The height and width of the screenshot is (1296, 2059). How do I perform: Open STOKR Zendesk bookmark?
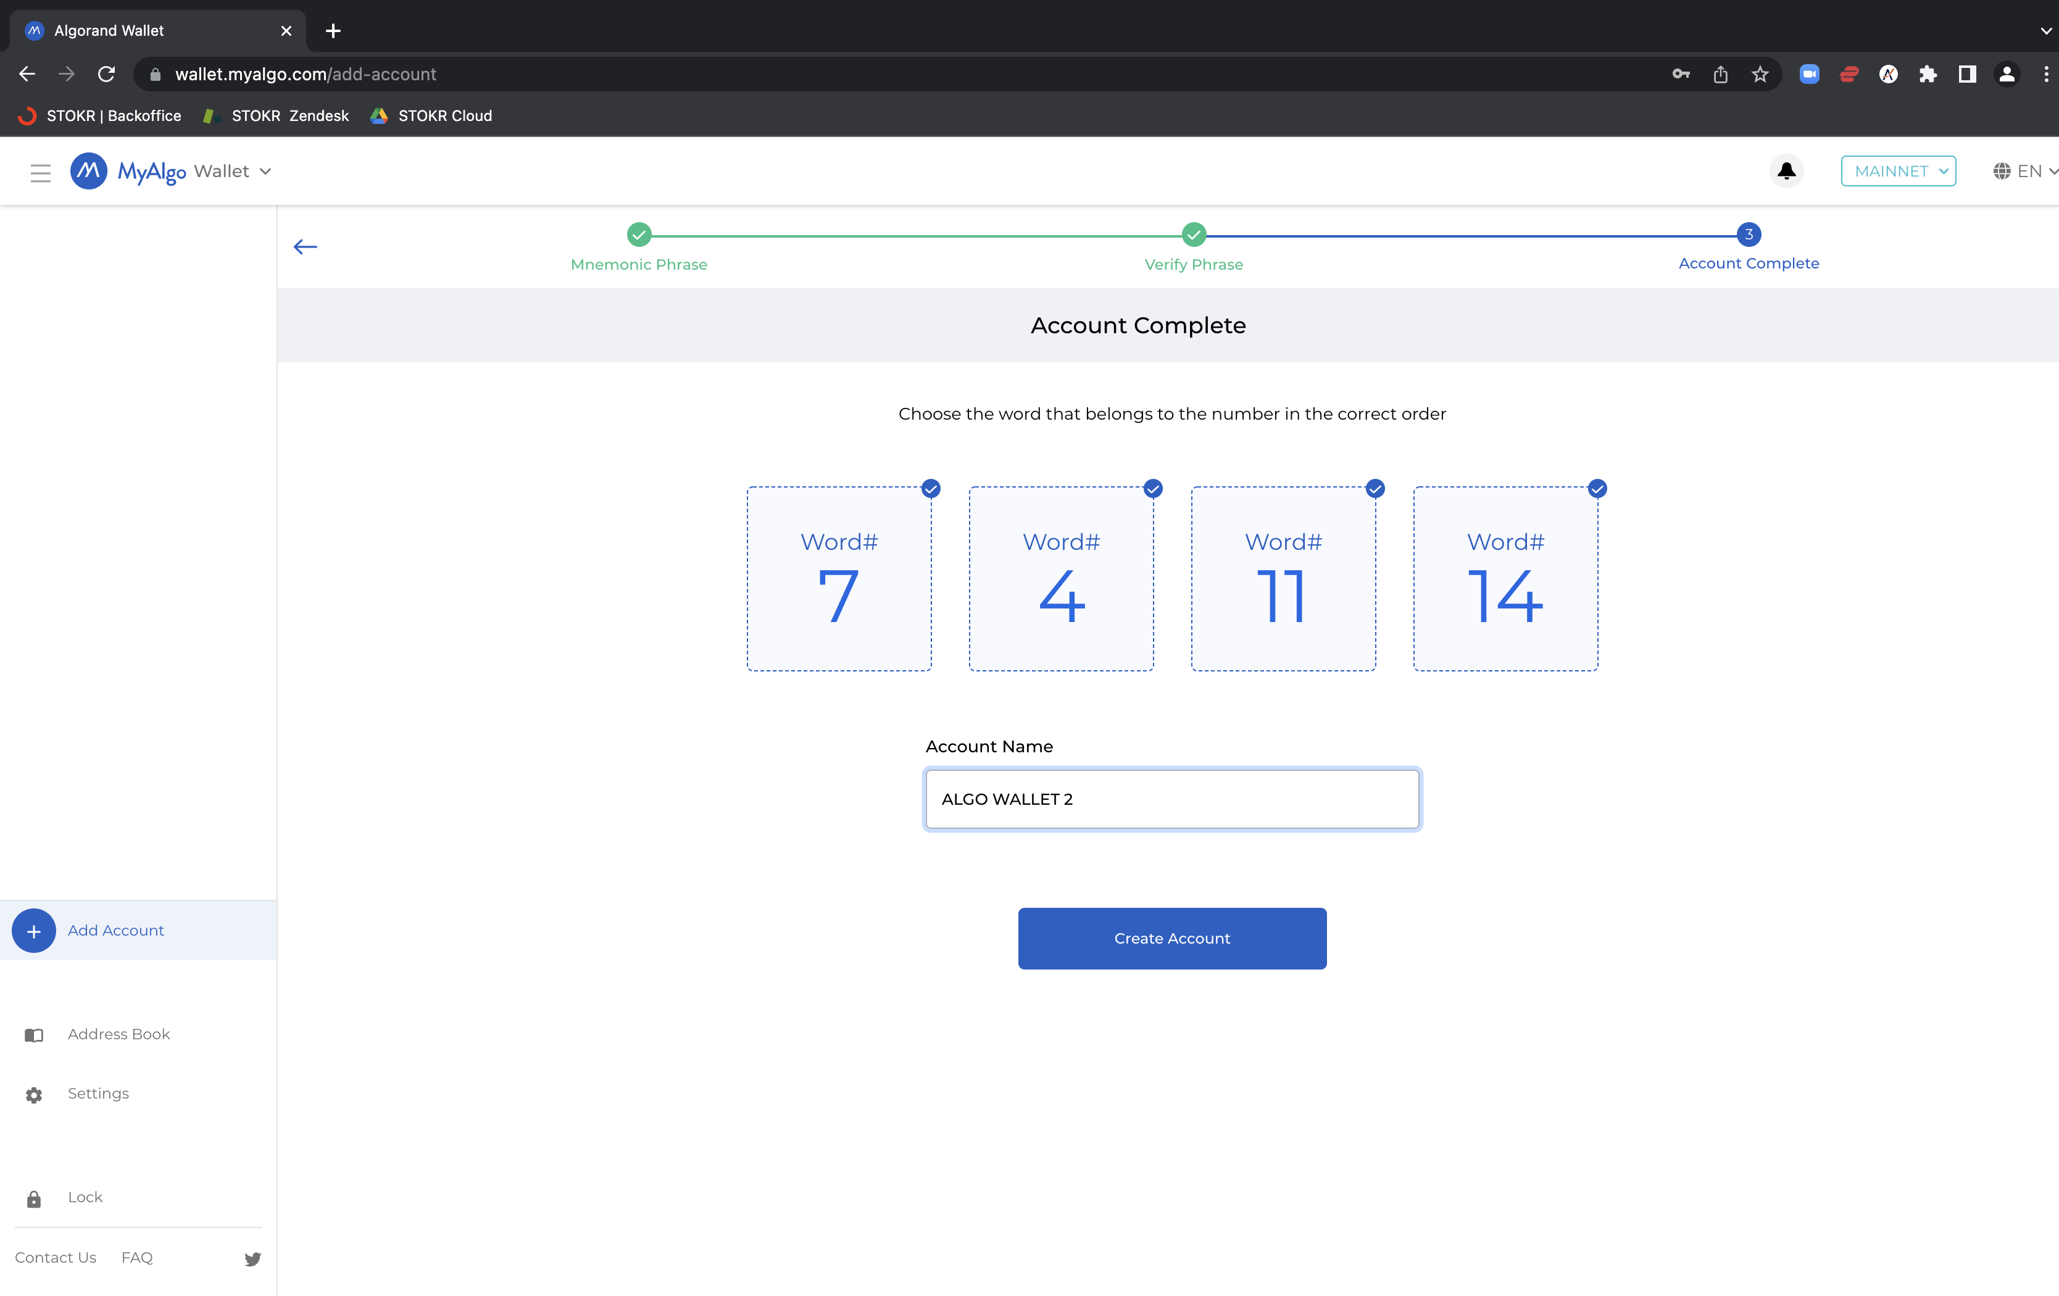click(x=276, y=115)
